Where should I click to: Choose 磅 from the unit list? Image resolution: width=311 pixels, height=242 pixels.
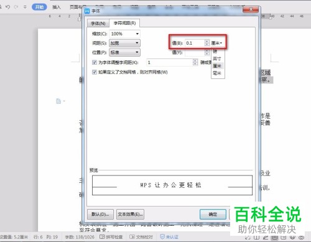[x=215, y=52]
